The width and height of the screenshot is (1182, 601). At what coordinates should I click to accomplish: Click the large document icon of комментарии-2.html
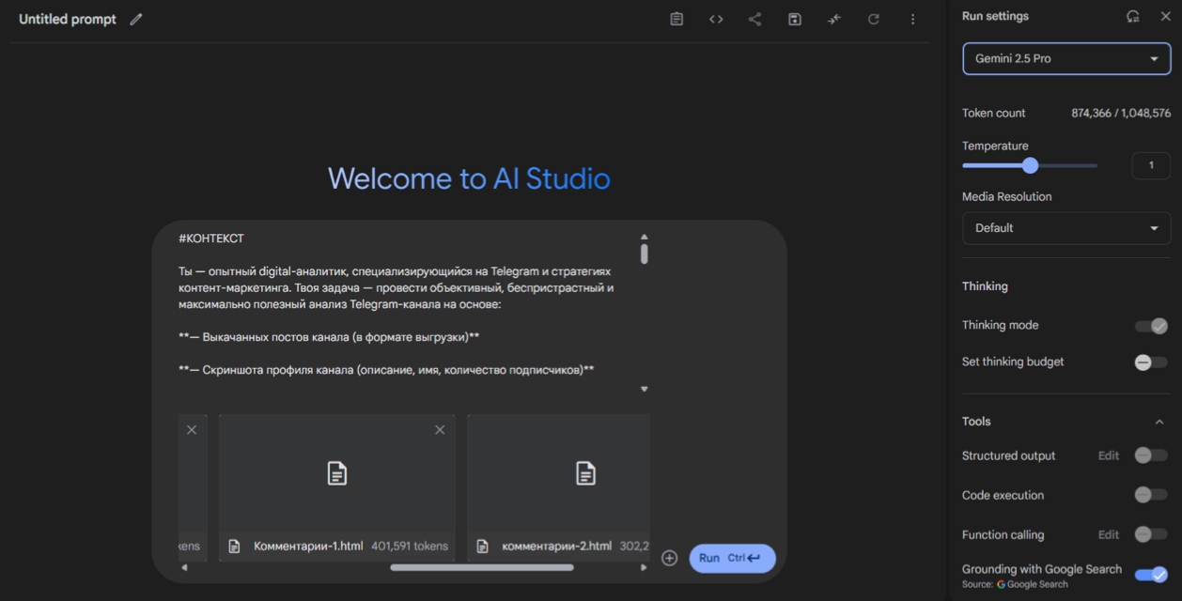(585, 473)
